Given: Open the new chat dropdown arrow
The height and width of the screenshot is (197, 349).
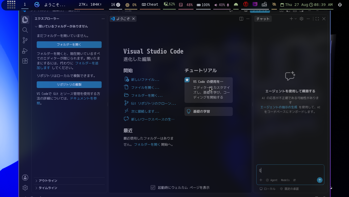Looking at the screenshot, I should [x=296, y=19].
